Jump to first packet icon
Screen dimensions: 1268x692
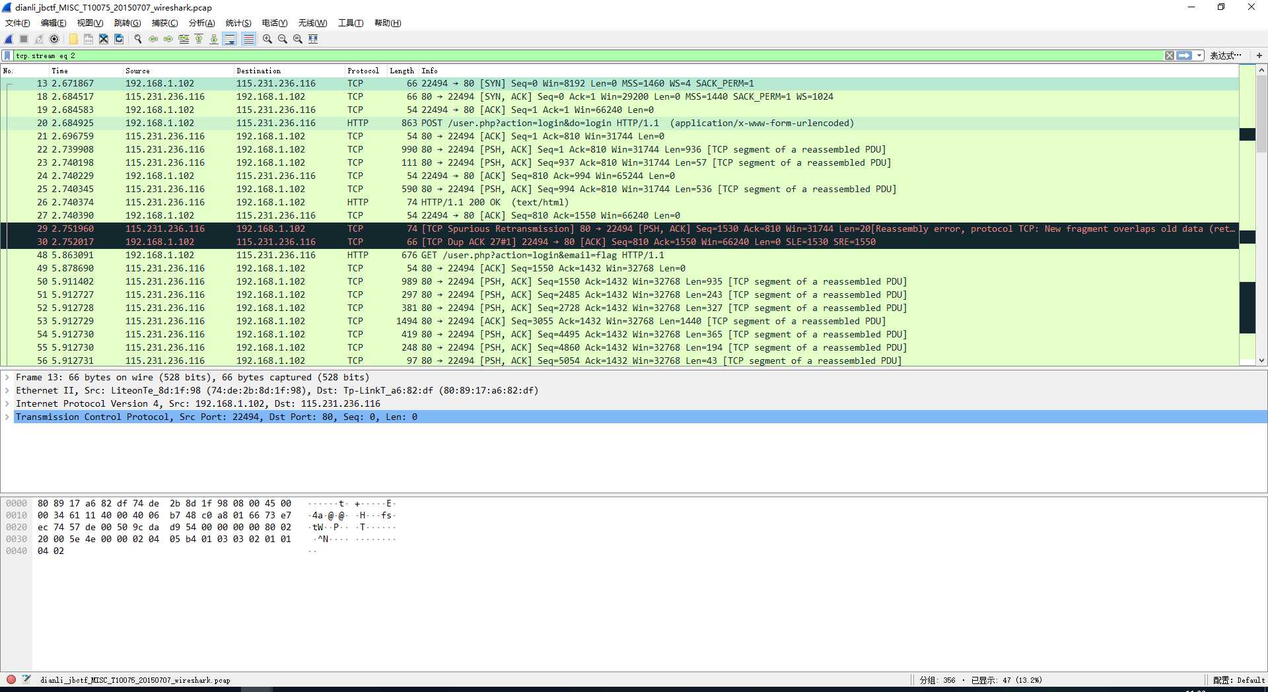tap(199, 39)
